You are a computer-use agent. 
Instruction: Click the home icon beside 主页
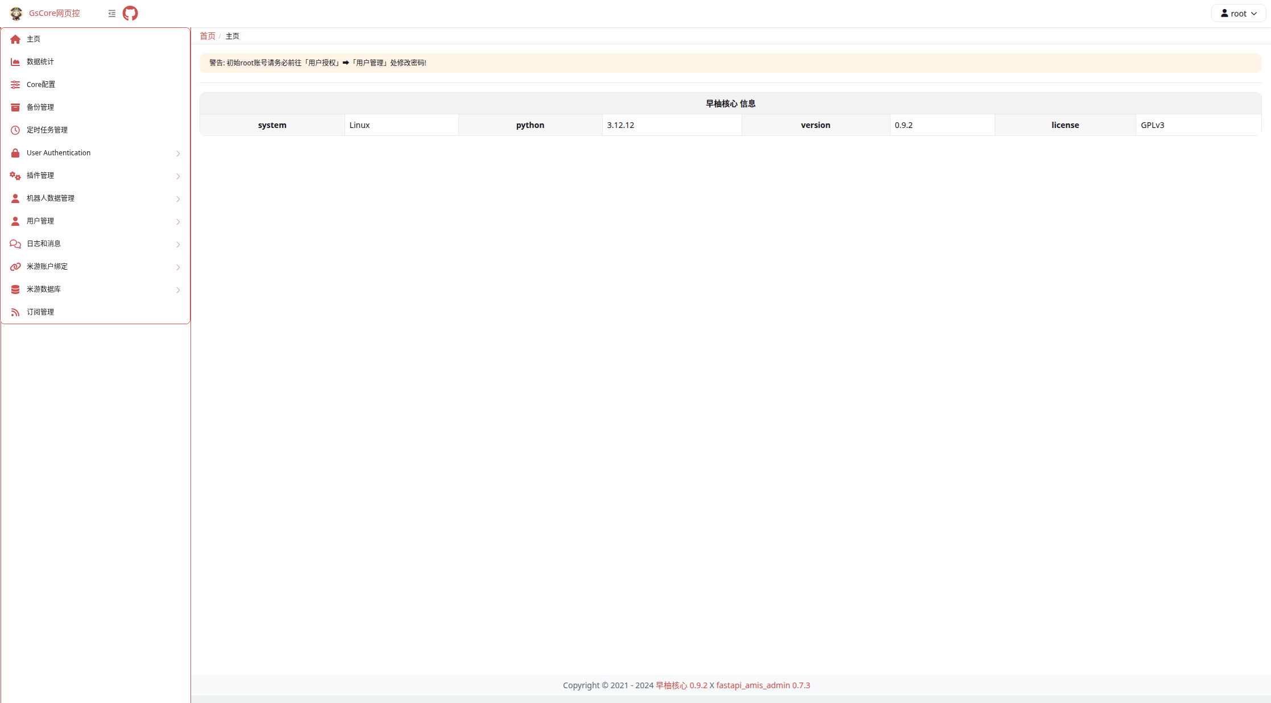click(x=15, y=39)
